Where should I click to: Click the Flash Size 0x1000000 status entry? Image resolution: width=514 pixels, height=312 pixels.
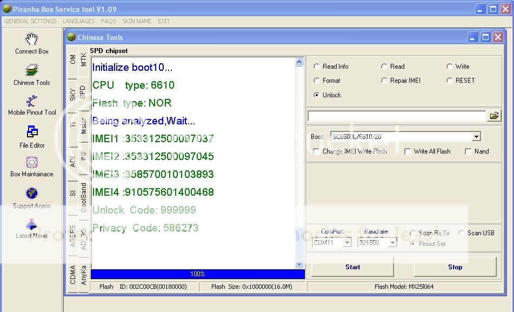252,287
